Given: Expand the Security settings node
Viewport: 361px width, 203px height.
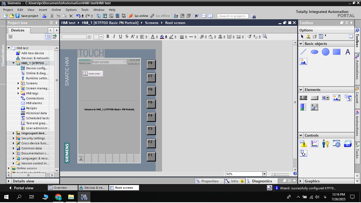Looking at the screenshot, I should pos(13,138).
